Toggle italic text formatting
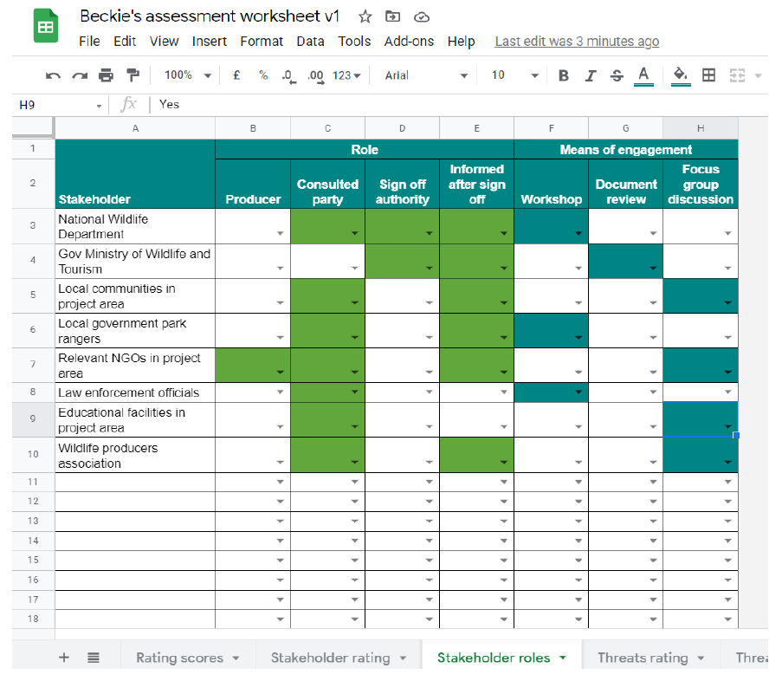 click(590, 75)
